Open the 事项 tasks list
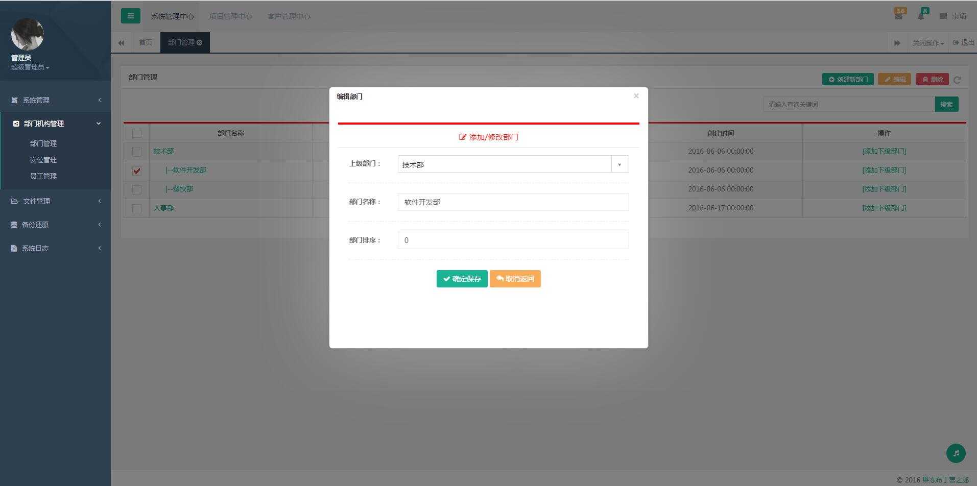977x486 pixels. (953, 16)
